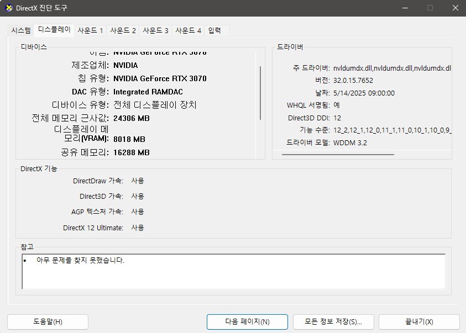Close the DirectX 진단 도구 window

[453, 8]
